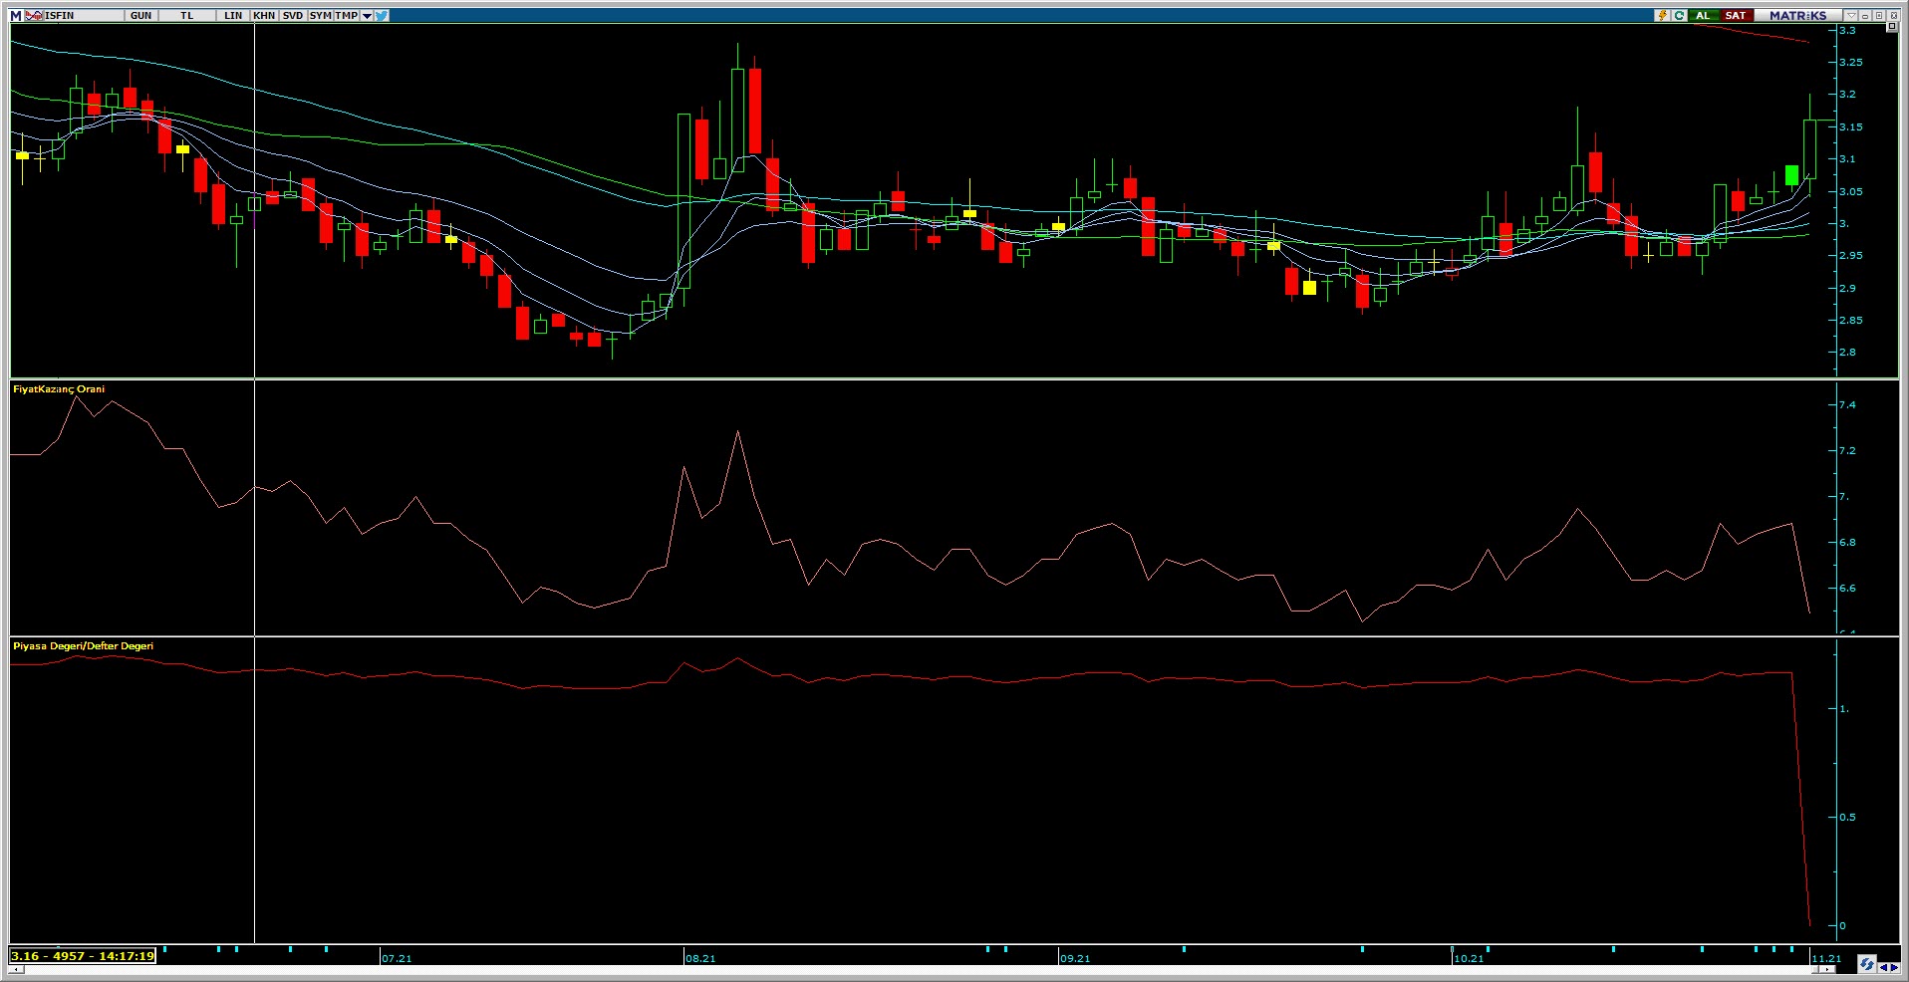Click the Twitter bird share icon
Viewport: 1909px width, 982px height.
pos(382,15)
